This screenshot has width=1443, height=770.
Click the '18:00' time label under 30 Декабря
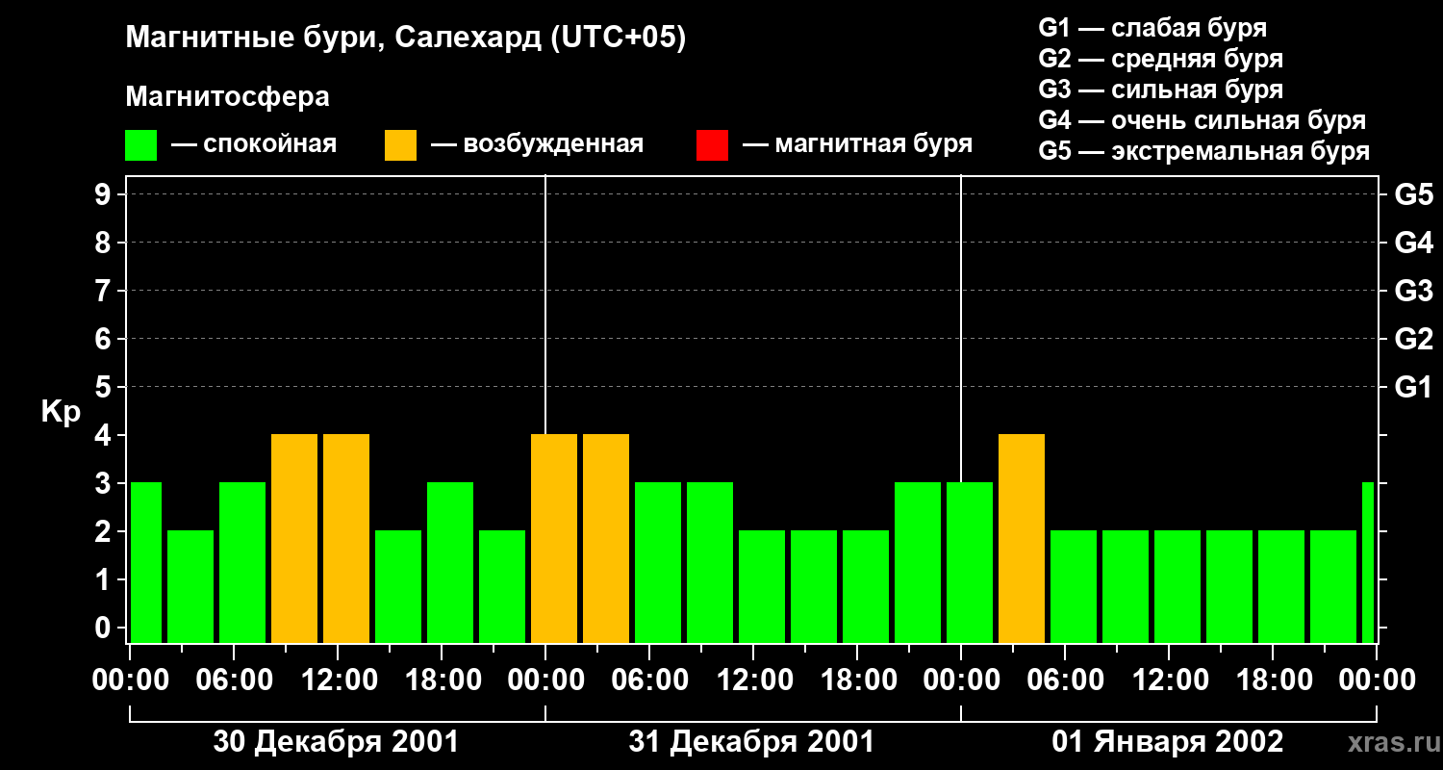coord(442,680)
